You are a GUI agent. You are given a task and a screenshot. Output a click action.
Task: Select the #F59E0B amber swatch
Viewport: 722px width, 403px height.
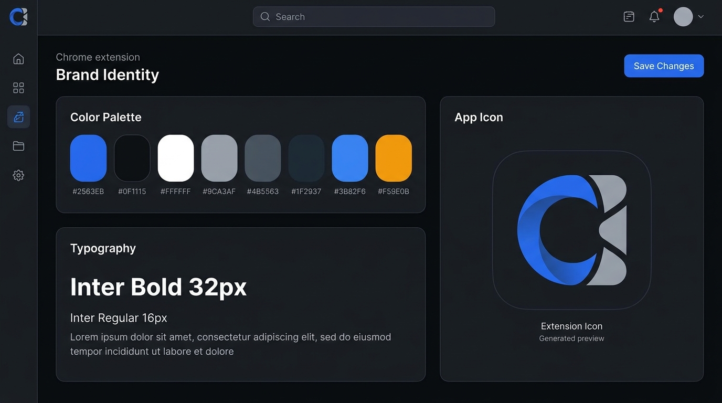[394, 158]
